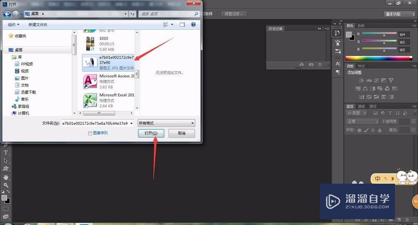This screenshot has width=418, height=225.
Task: Refresh the dialog address bar location
Action: point(133,14)
